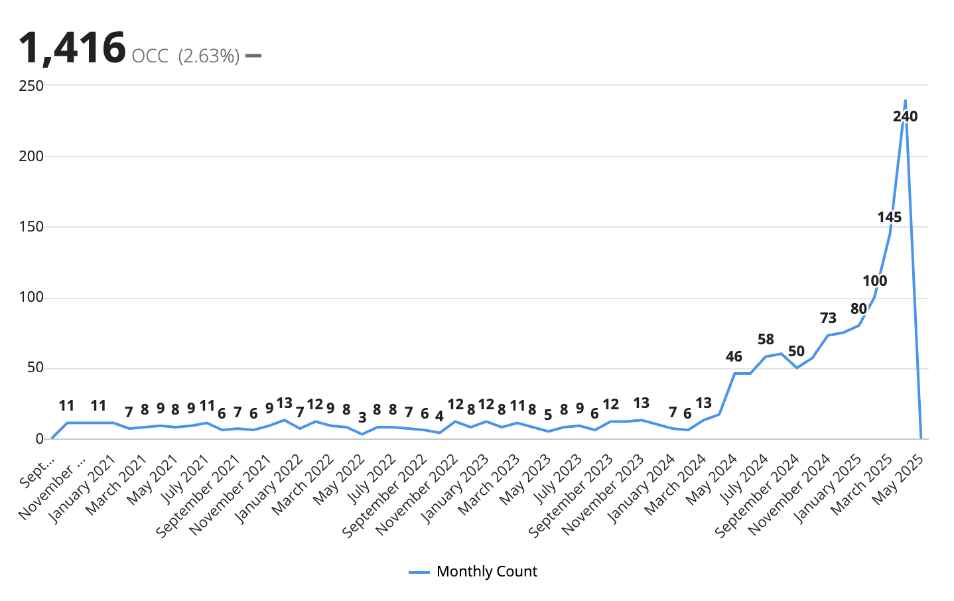
Task: Click the gray dash icon next to 2.63%
Action: pos(253,56)
